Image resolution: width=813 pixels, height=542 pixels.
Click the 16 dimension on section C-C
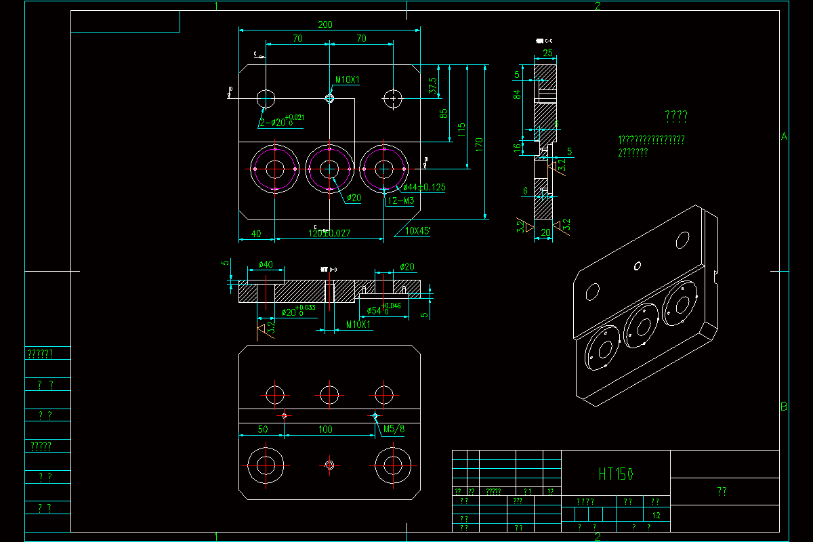point(517,148)
